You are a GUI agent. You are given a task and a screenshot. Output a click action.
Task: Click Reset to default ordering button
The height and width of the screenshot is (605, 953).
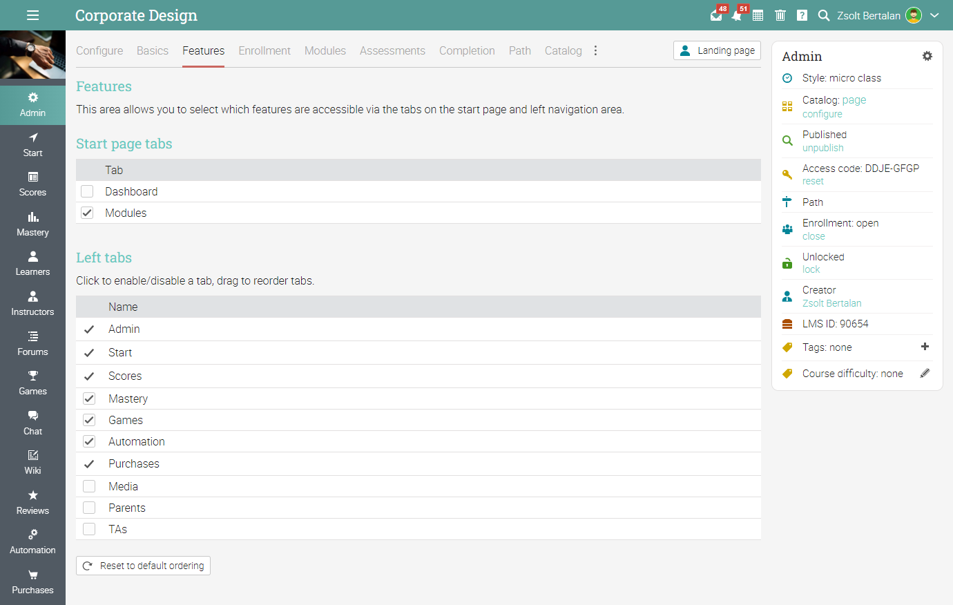click(x=143, y=566)
